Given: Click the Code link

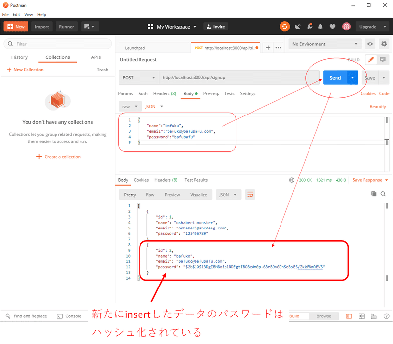Looking at the screenshot, I should [x=384, y=94].
